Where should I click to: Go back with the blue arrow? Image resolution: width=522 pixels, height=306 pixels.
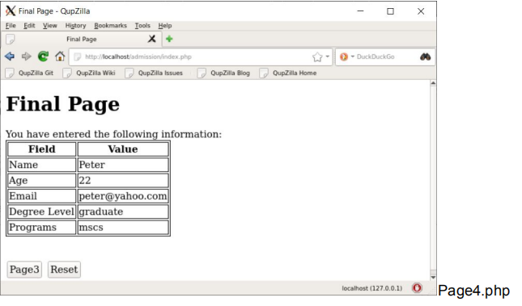10,57
